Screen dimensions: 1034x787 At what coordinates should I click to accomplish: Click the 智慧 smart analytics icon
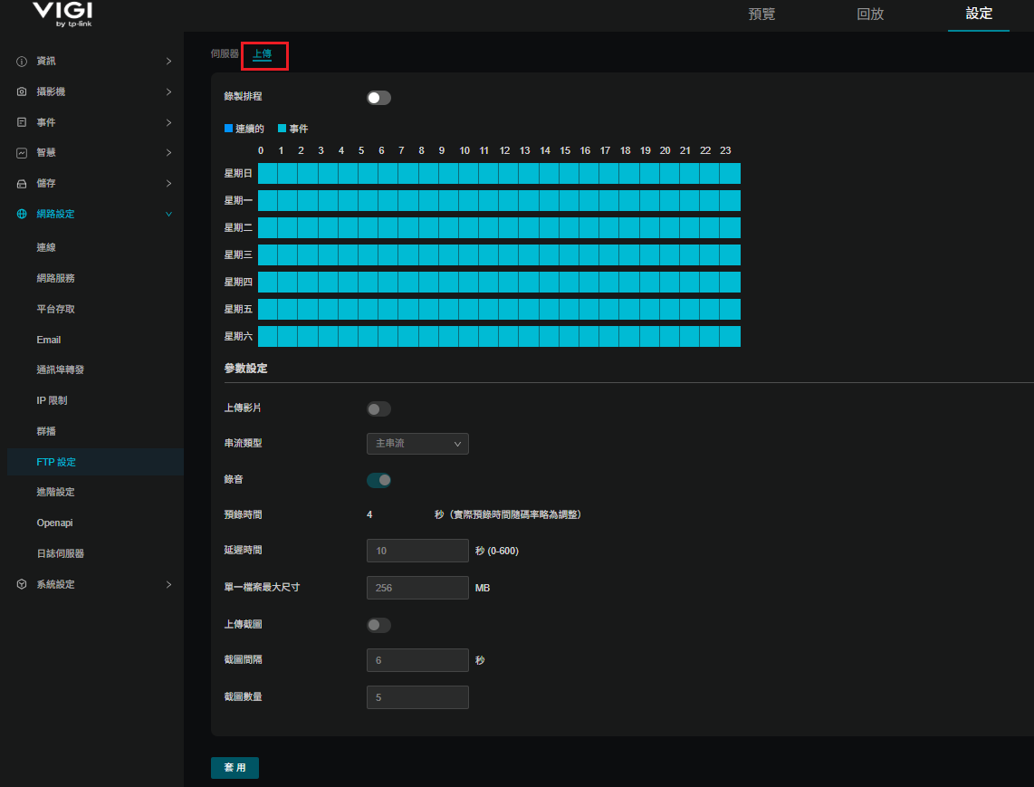(x=22, y=153)
